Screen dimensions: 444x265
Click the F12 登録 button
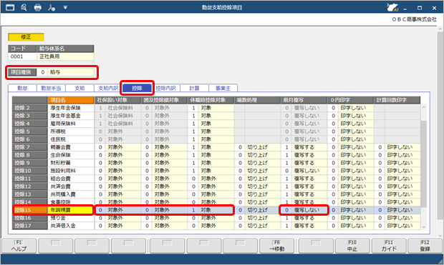425,246
